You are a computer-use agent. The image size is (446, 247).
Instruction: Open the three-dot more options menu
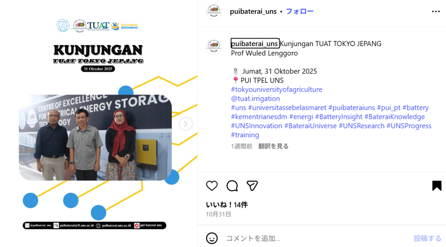tap(436, 11)
